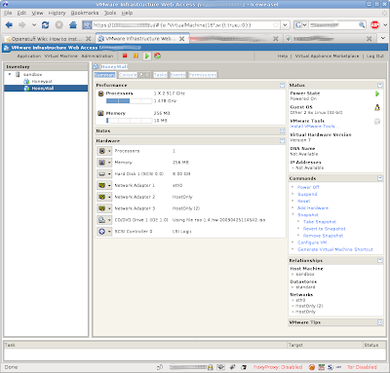
Task: Switch to the Events tab
Action: click(x=177, y=75)
